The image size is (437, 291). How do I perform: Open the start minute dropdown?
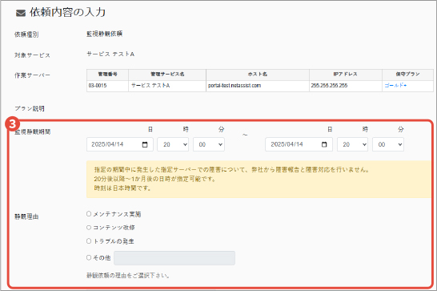209,144
